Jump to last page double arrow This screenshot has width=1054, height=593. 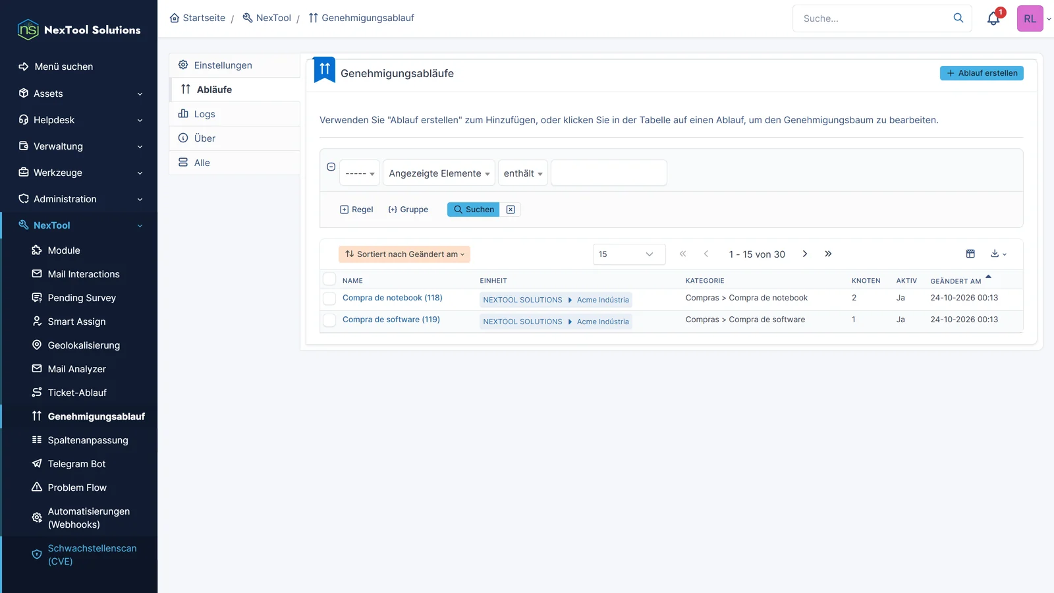point(828,254)
